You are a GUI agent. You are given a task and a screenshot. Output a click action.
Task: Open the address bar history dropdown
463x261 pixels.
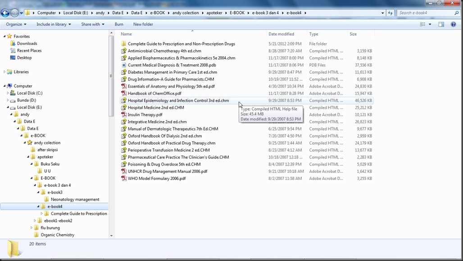(x=383, y=13)
